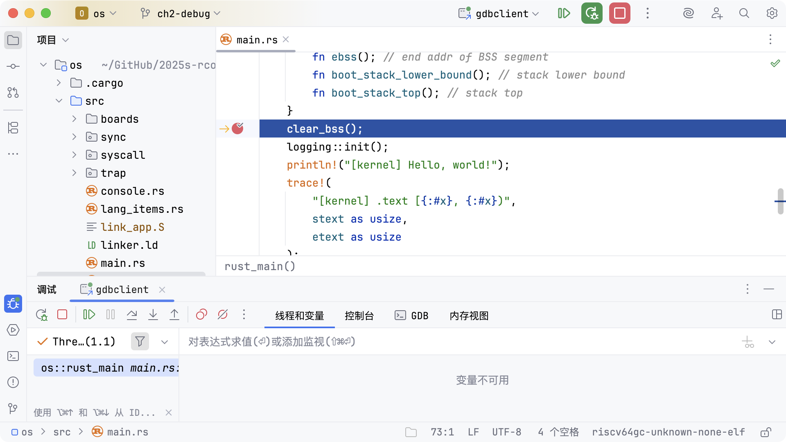Toggle breakpoint on clear_bss line

point(237,129)
